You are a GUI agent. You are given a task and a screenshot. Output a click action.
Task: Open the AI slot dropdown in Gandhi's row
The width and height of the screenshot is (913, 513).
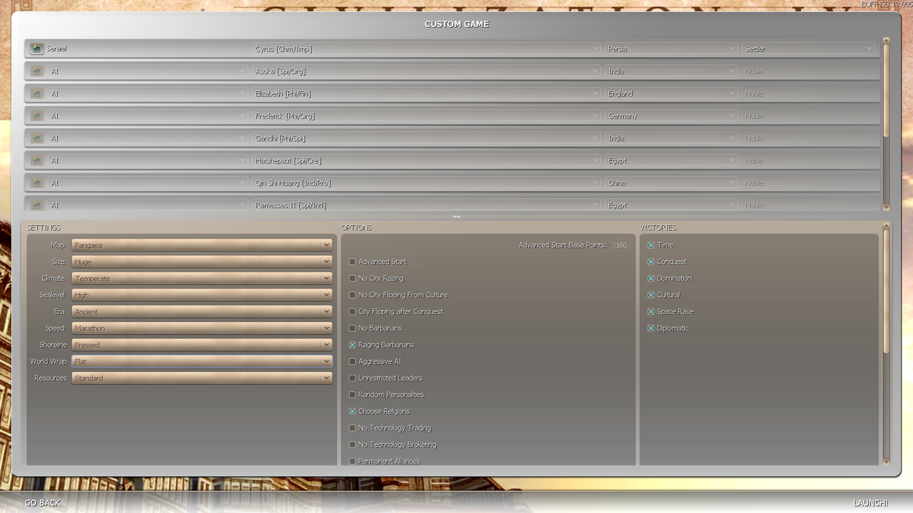[148, 138]
